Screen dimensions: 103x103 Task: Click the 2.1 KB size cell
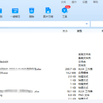coord(72,99)
